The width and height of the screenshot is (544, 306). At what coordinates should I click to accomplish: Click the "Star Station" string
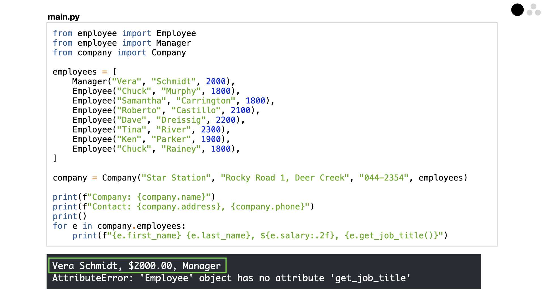click(176, 178)
